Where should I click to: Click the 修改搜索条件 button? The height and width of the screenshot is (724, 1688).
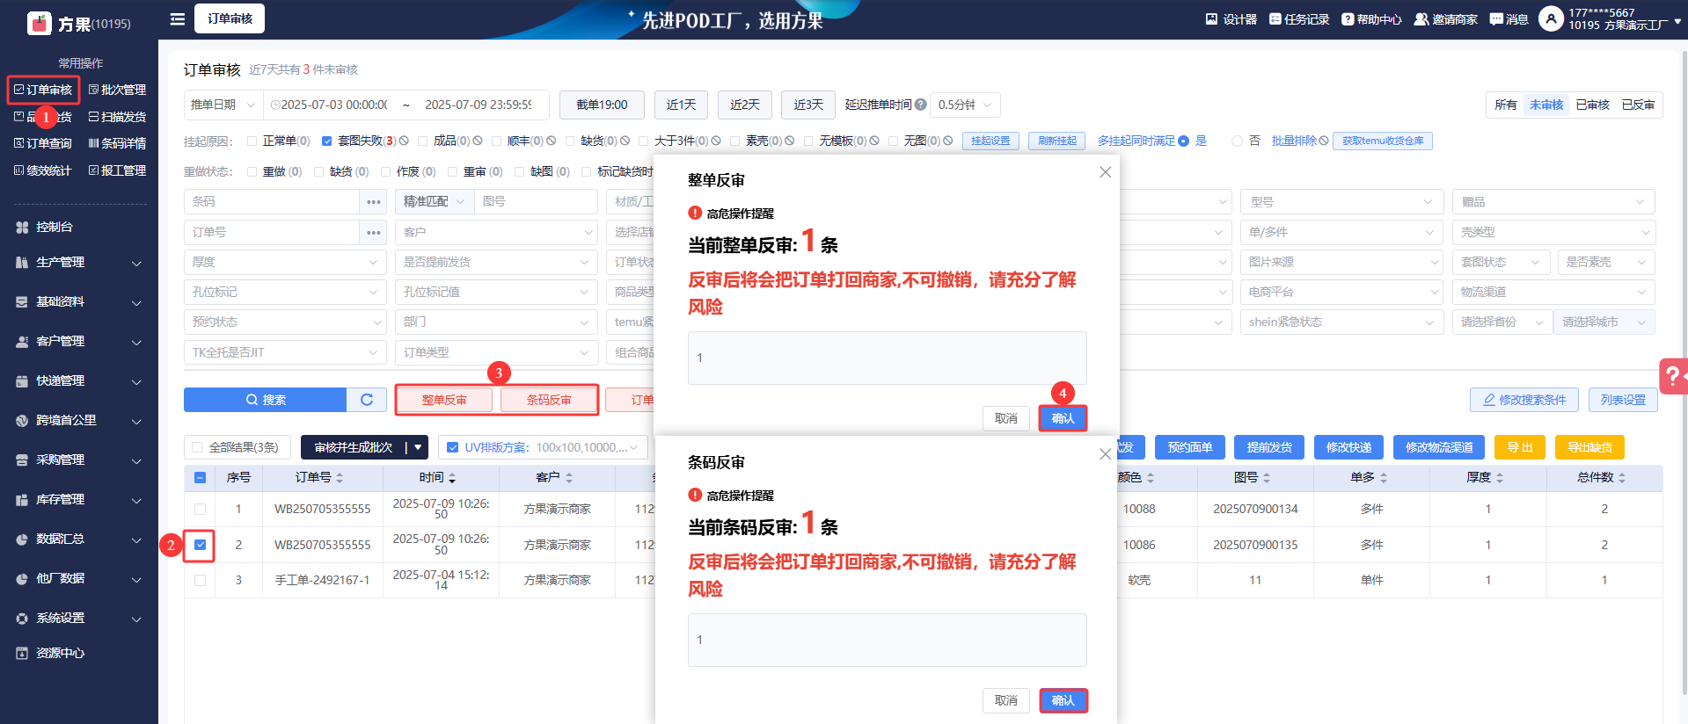[x=1524, y=400]
